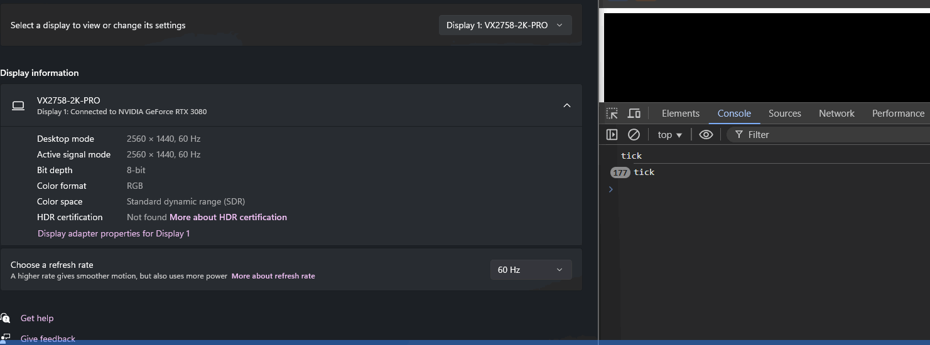The height and width of the screenshot is (345, 930).
Task: Click the Active signal mode label
Action: click(73, 154)
